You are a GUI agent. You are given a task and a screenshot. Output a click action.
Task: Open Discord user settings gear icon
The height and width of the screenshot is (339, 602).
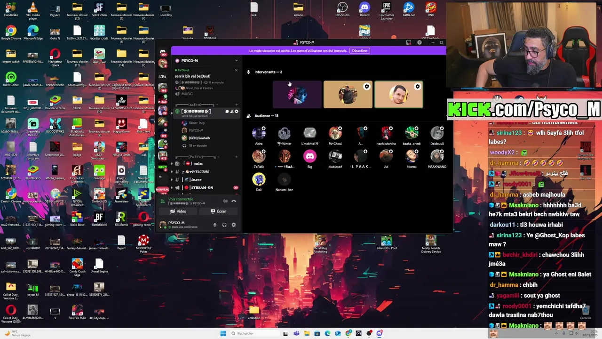pyautogui.click(x=234, y=225)
